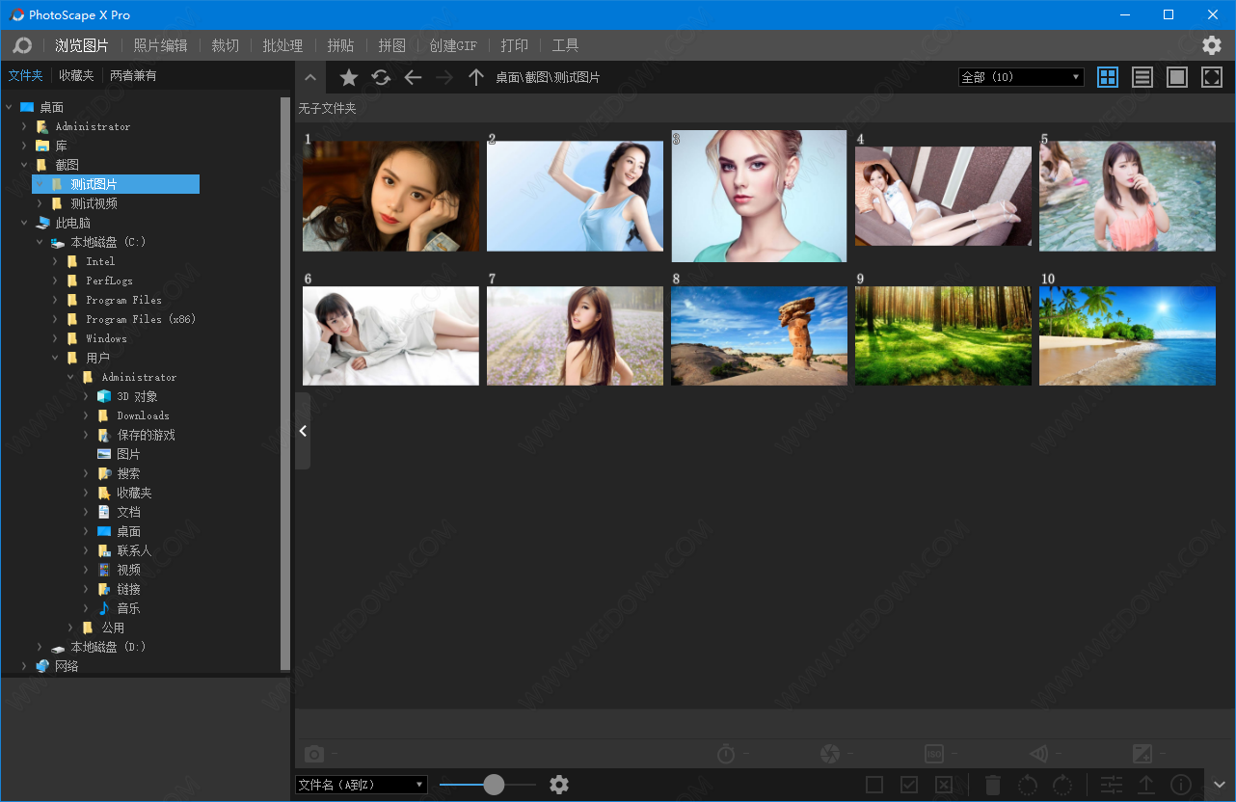The height and width of the screenshot is (802, 1236).
Task: Switch to list view layout
Action: [x=1142, y=77]
